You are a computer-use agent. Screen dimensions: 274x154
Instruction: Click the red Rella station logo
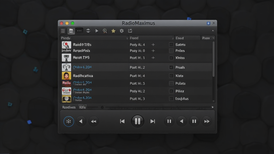[66, 83]
